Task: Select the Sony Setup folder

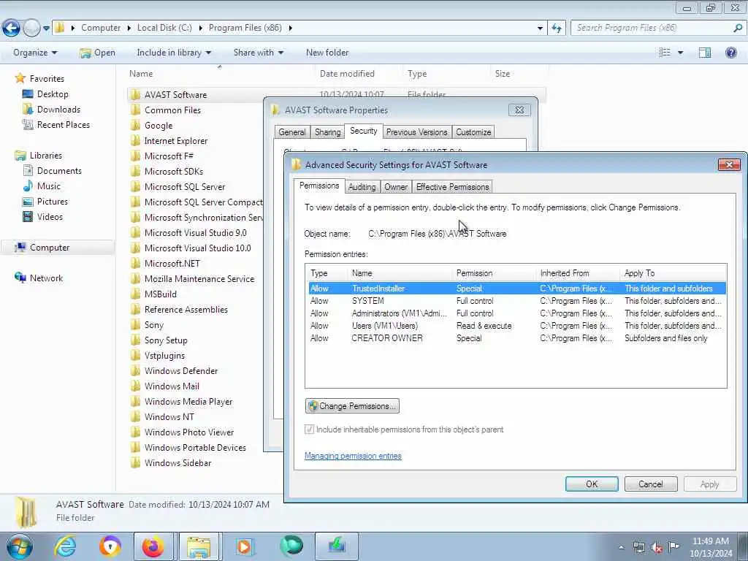Action: coord(166,340)
